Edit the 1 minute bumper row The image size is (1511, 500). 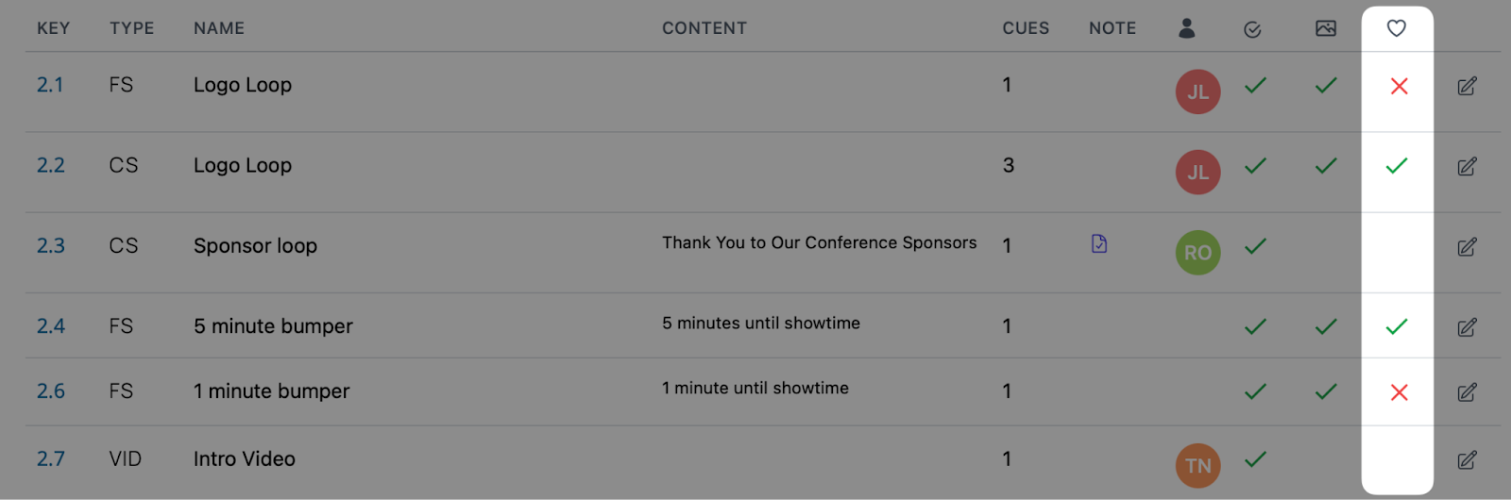[x=1467, y=392]
